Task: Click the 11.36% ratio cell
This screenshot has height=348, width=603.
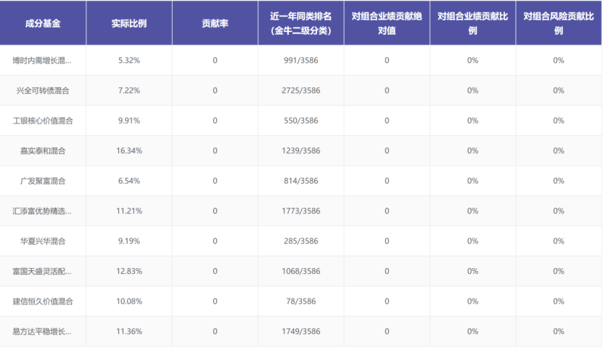Action: tap(129, 331)
